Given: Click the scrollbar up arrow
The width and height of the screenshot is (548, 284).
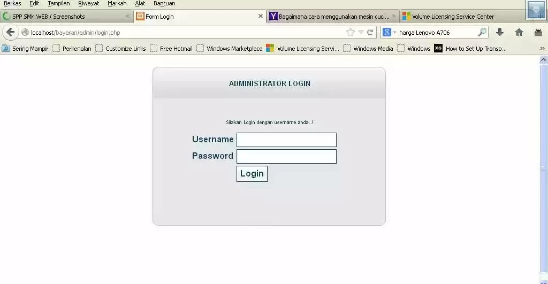Looking at the screenshot, I should [543, 60].
